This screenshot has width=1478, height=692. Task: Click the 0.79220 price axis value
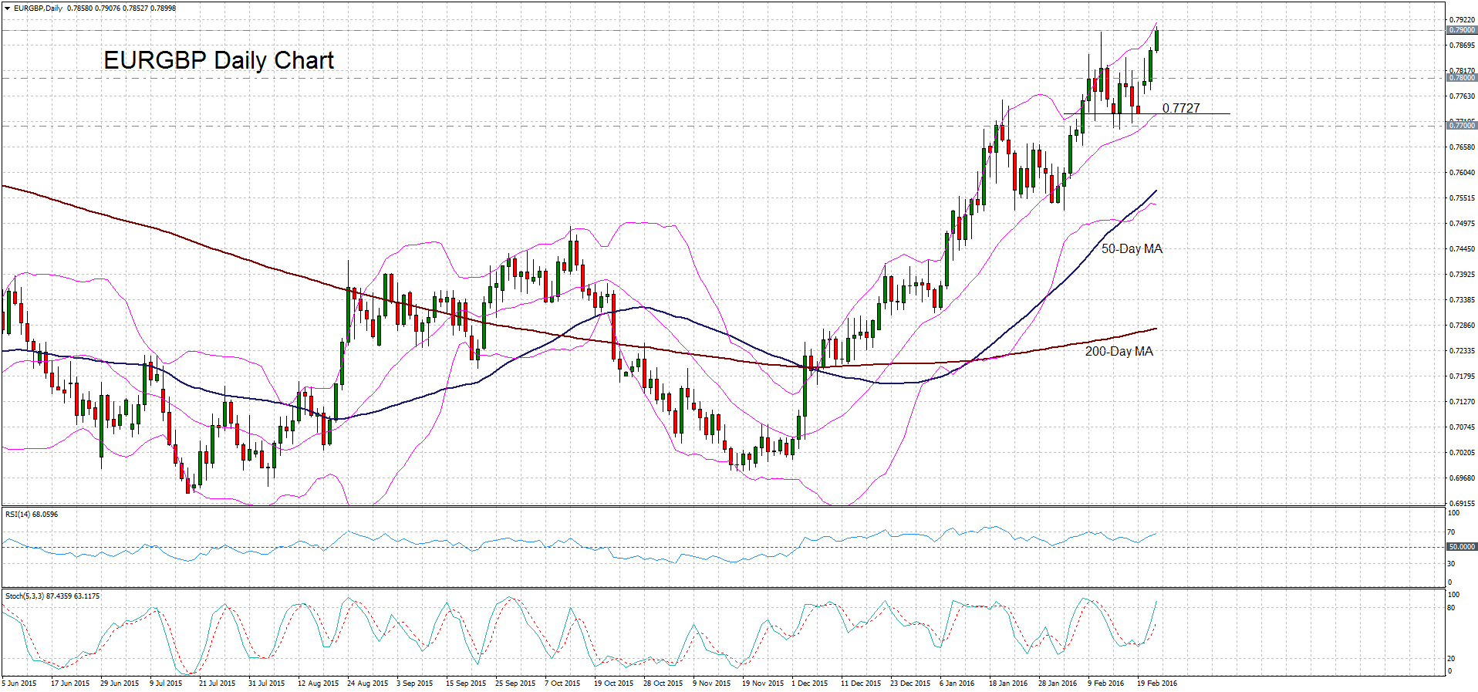1462,20
